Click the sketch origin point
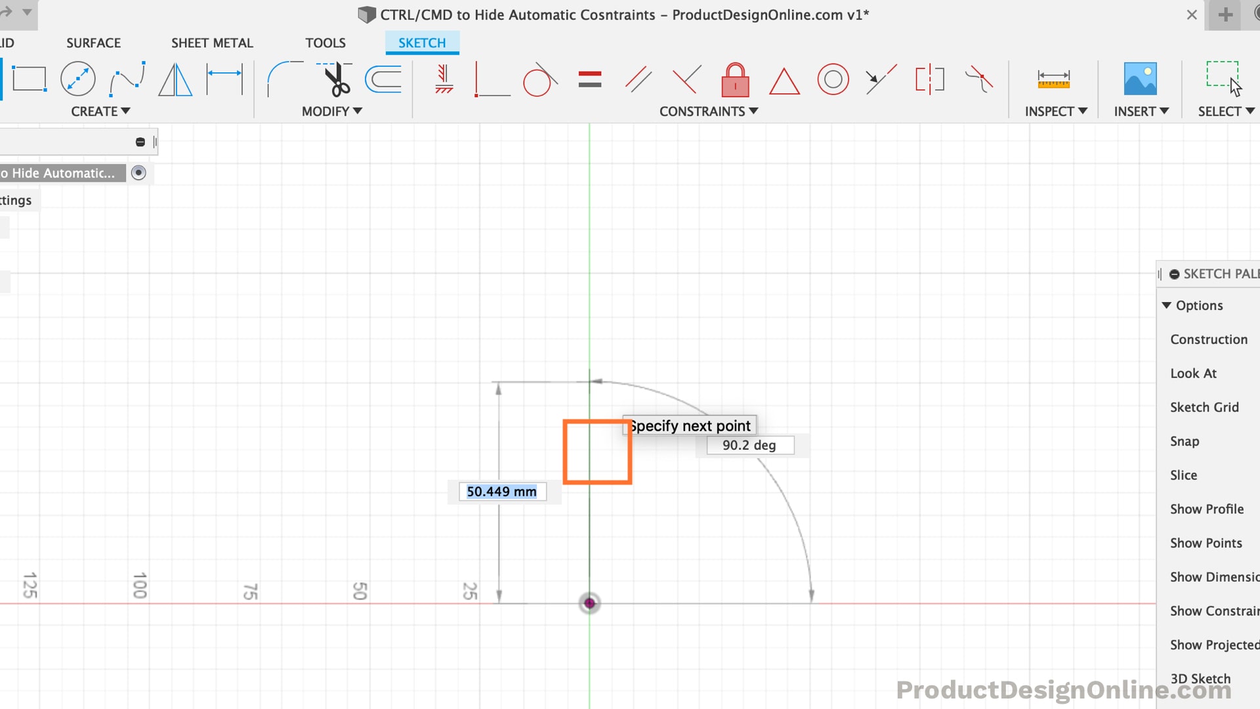 [589, 603]
